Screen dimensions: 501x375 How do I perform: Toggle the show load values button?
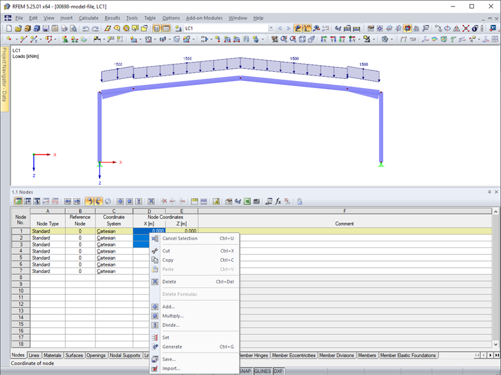point(307,28)
